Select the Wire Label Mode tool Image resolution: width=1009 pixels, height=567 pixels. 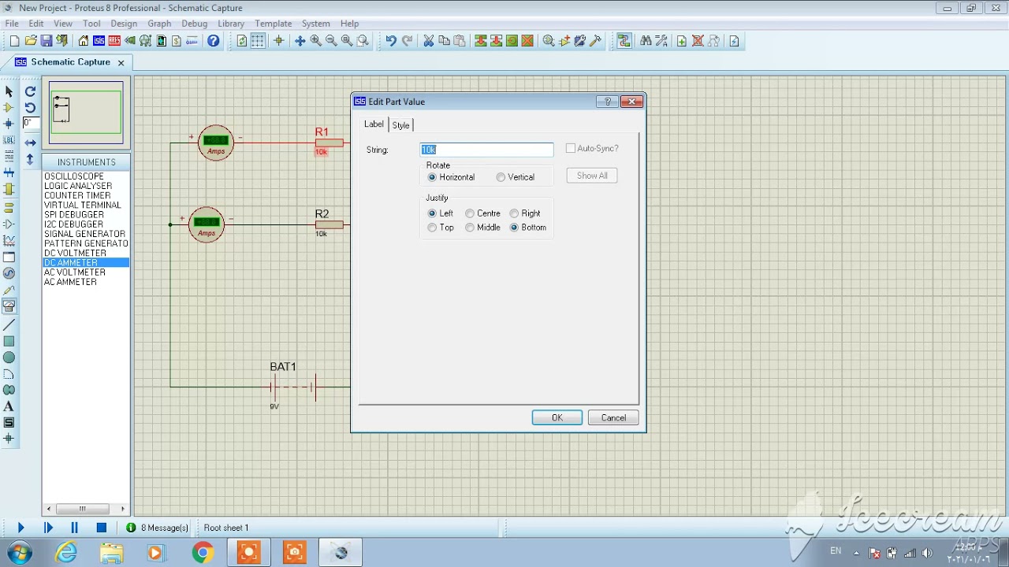point(9,140)
